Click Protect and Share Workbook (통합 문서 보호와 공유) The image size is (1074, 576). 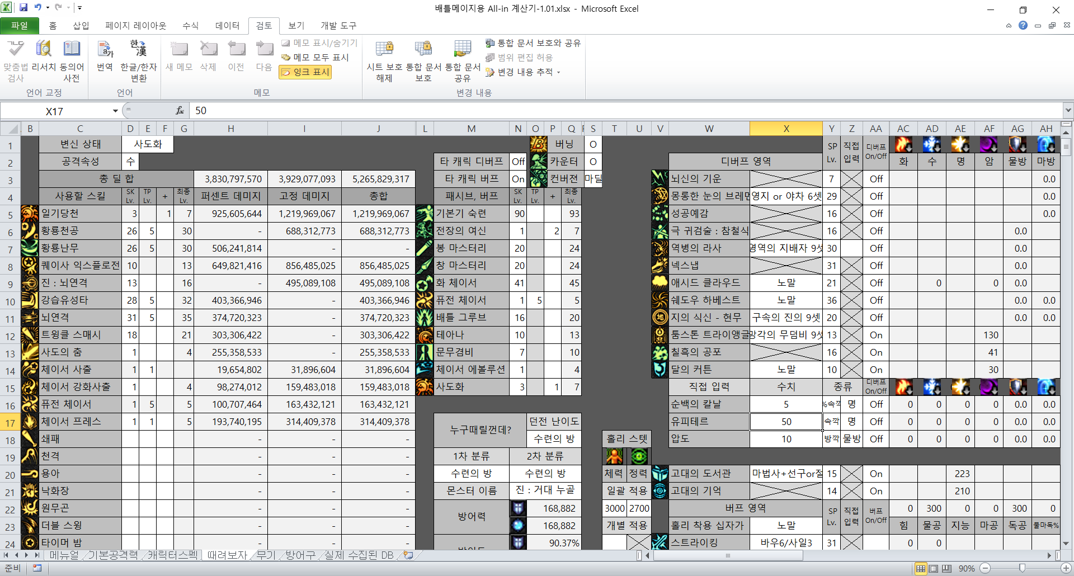533,43
